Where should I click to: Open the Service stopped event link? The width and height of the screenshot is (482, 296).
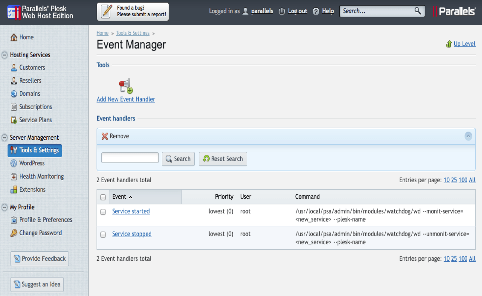pos(132,234)
